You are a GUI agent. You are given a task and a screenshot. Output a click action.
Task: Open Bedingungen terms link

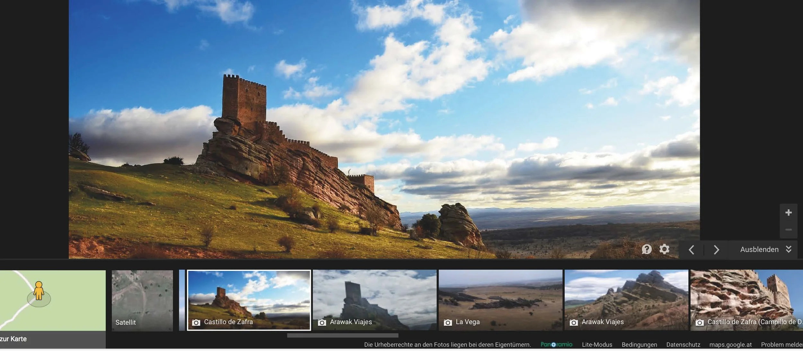coord(639,345)
